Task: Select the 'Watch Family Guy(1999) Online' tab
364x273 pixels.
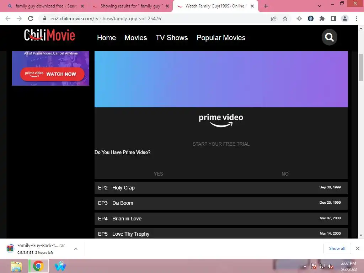Action: [x=215, y=6]
